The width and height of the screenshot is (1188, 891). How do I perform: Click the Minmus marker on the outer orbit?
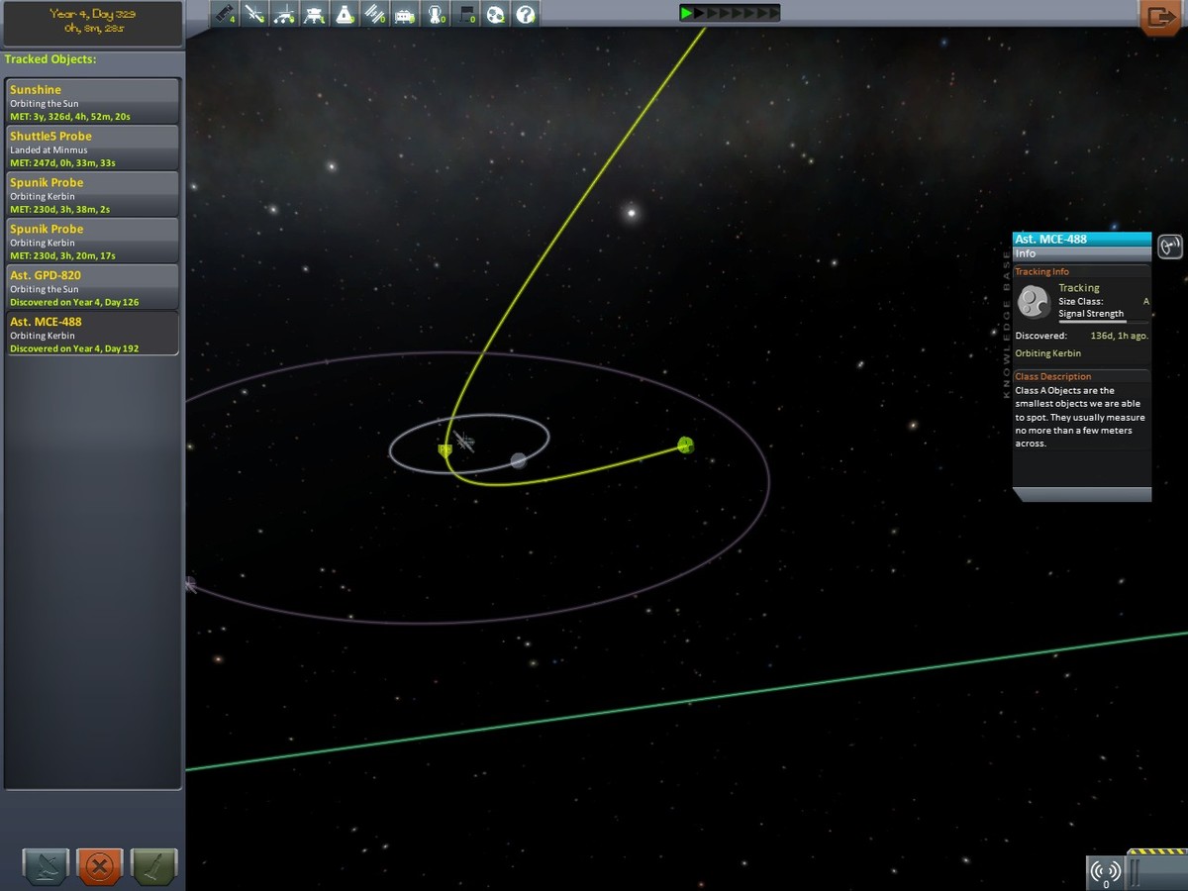point(189,584)
